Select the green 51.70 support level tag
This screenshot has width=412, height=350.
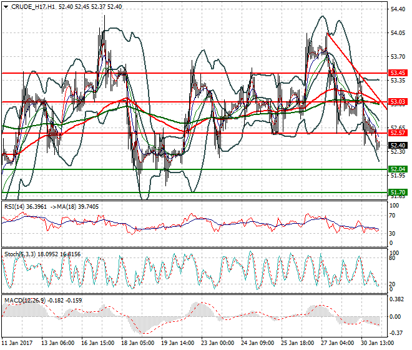[398, 192]
